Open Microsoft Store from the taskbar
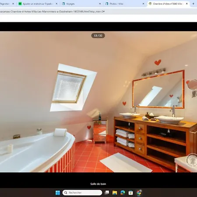197x197 pixels. pos(130,193)
